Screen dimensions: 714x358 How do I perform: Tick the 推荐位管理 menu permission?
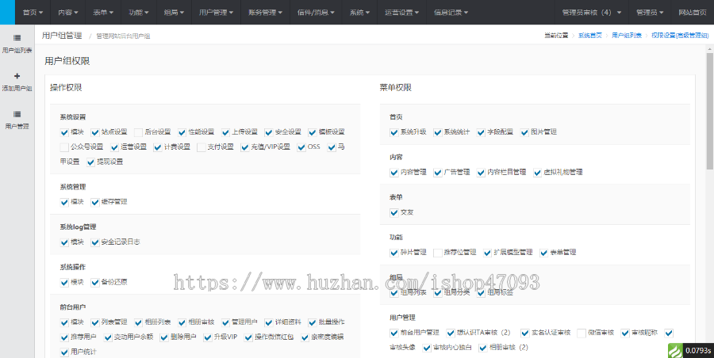point(438,252)
